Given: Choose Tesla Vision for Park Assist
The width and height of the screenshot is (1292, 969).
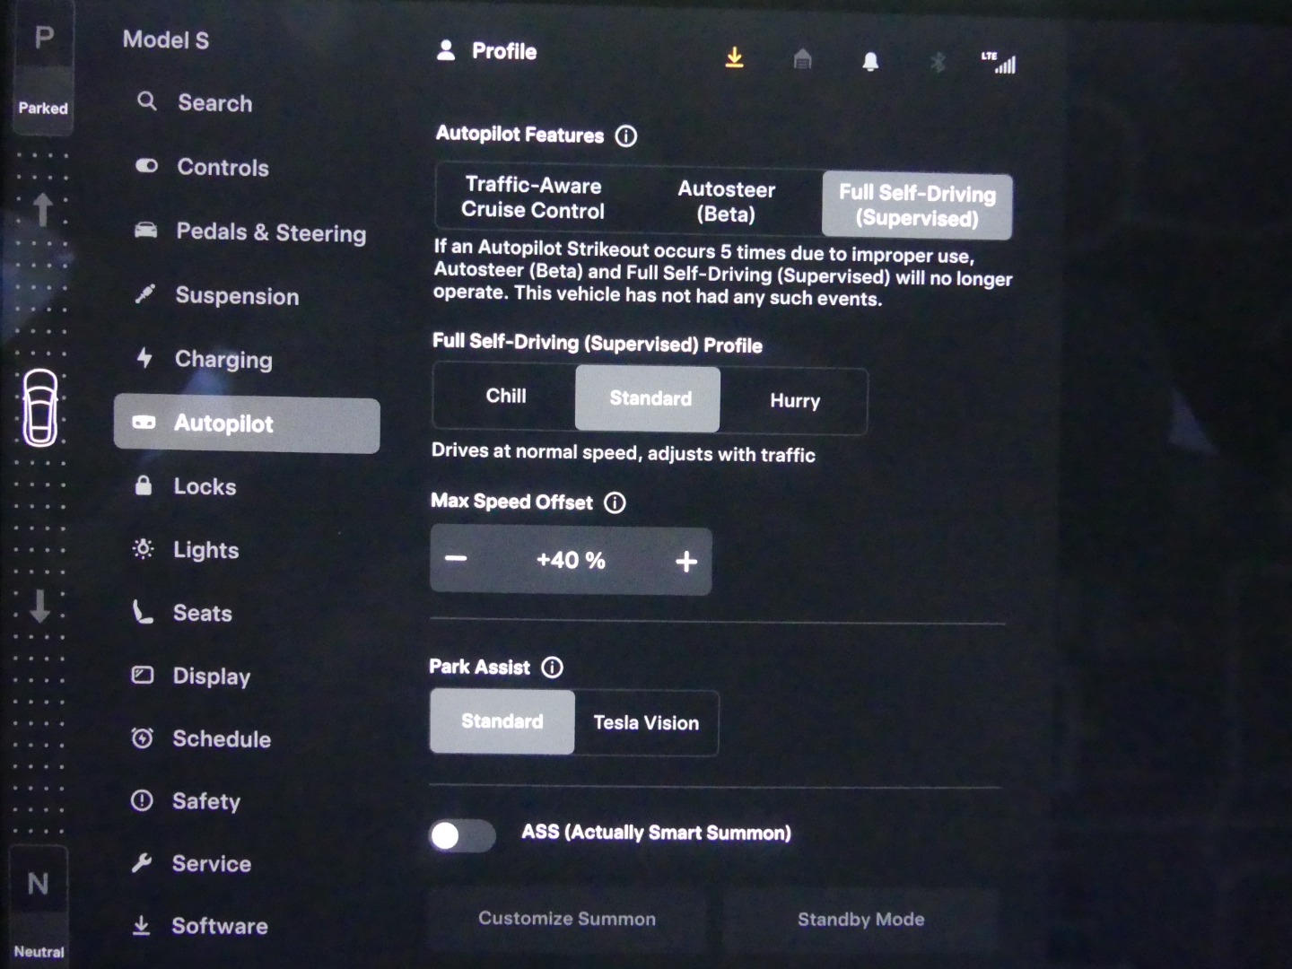Looking at the screenshot, I should [646, 723].
